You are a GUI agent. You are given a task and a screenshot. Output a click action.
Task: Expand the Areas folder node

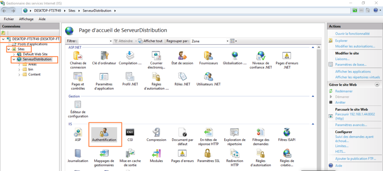pos(19,64)
